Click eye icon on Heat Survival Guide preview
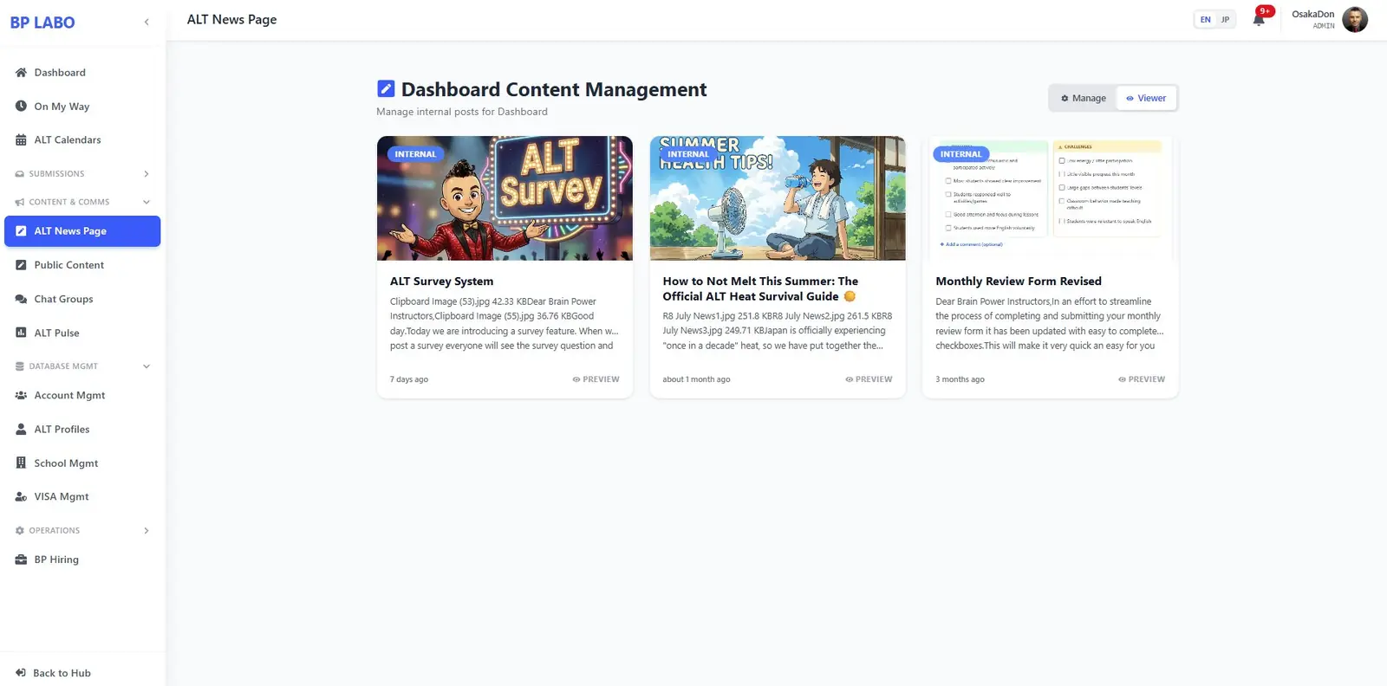 [850, 379]
